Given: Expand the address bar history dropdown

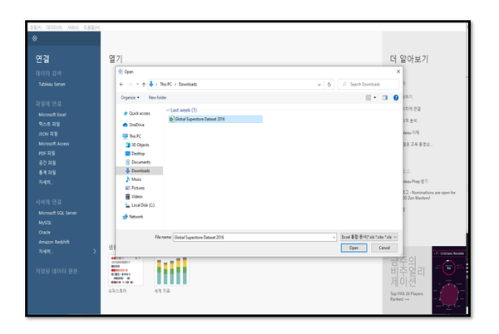Looking at the screenshot, I should 319,85.
